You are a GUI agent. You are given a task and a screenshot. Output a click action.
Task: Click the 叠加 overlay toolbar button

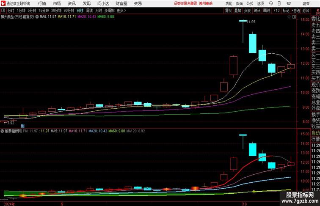click(x=237, y=11)
